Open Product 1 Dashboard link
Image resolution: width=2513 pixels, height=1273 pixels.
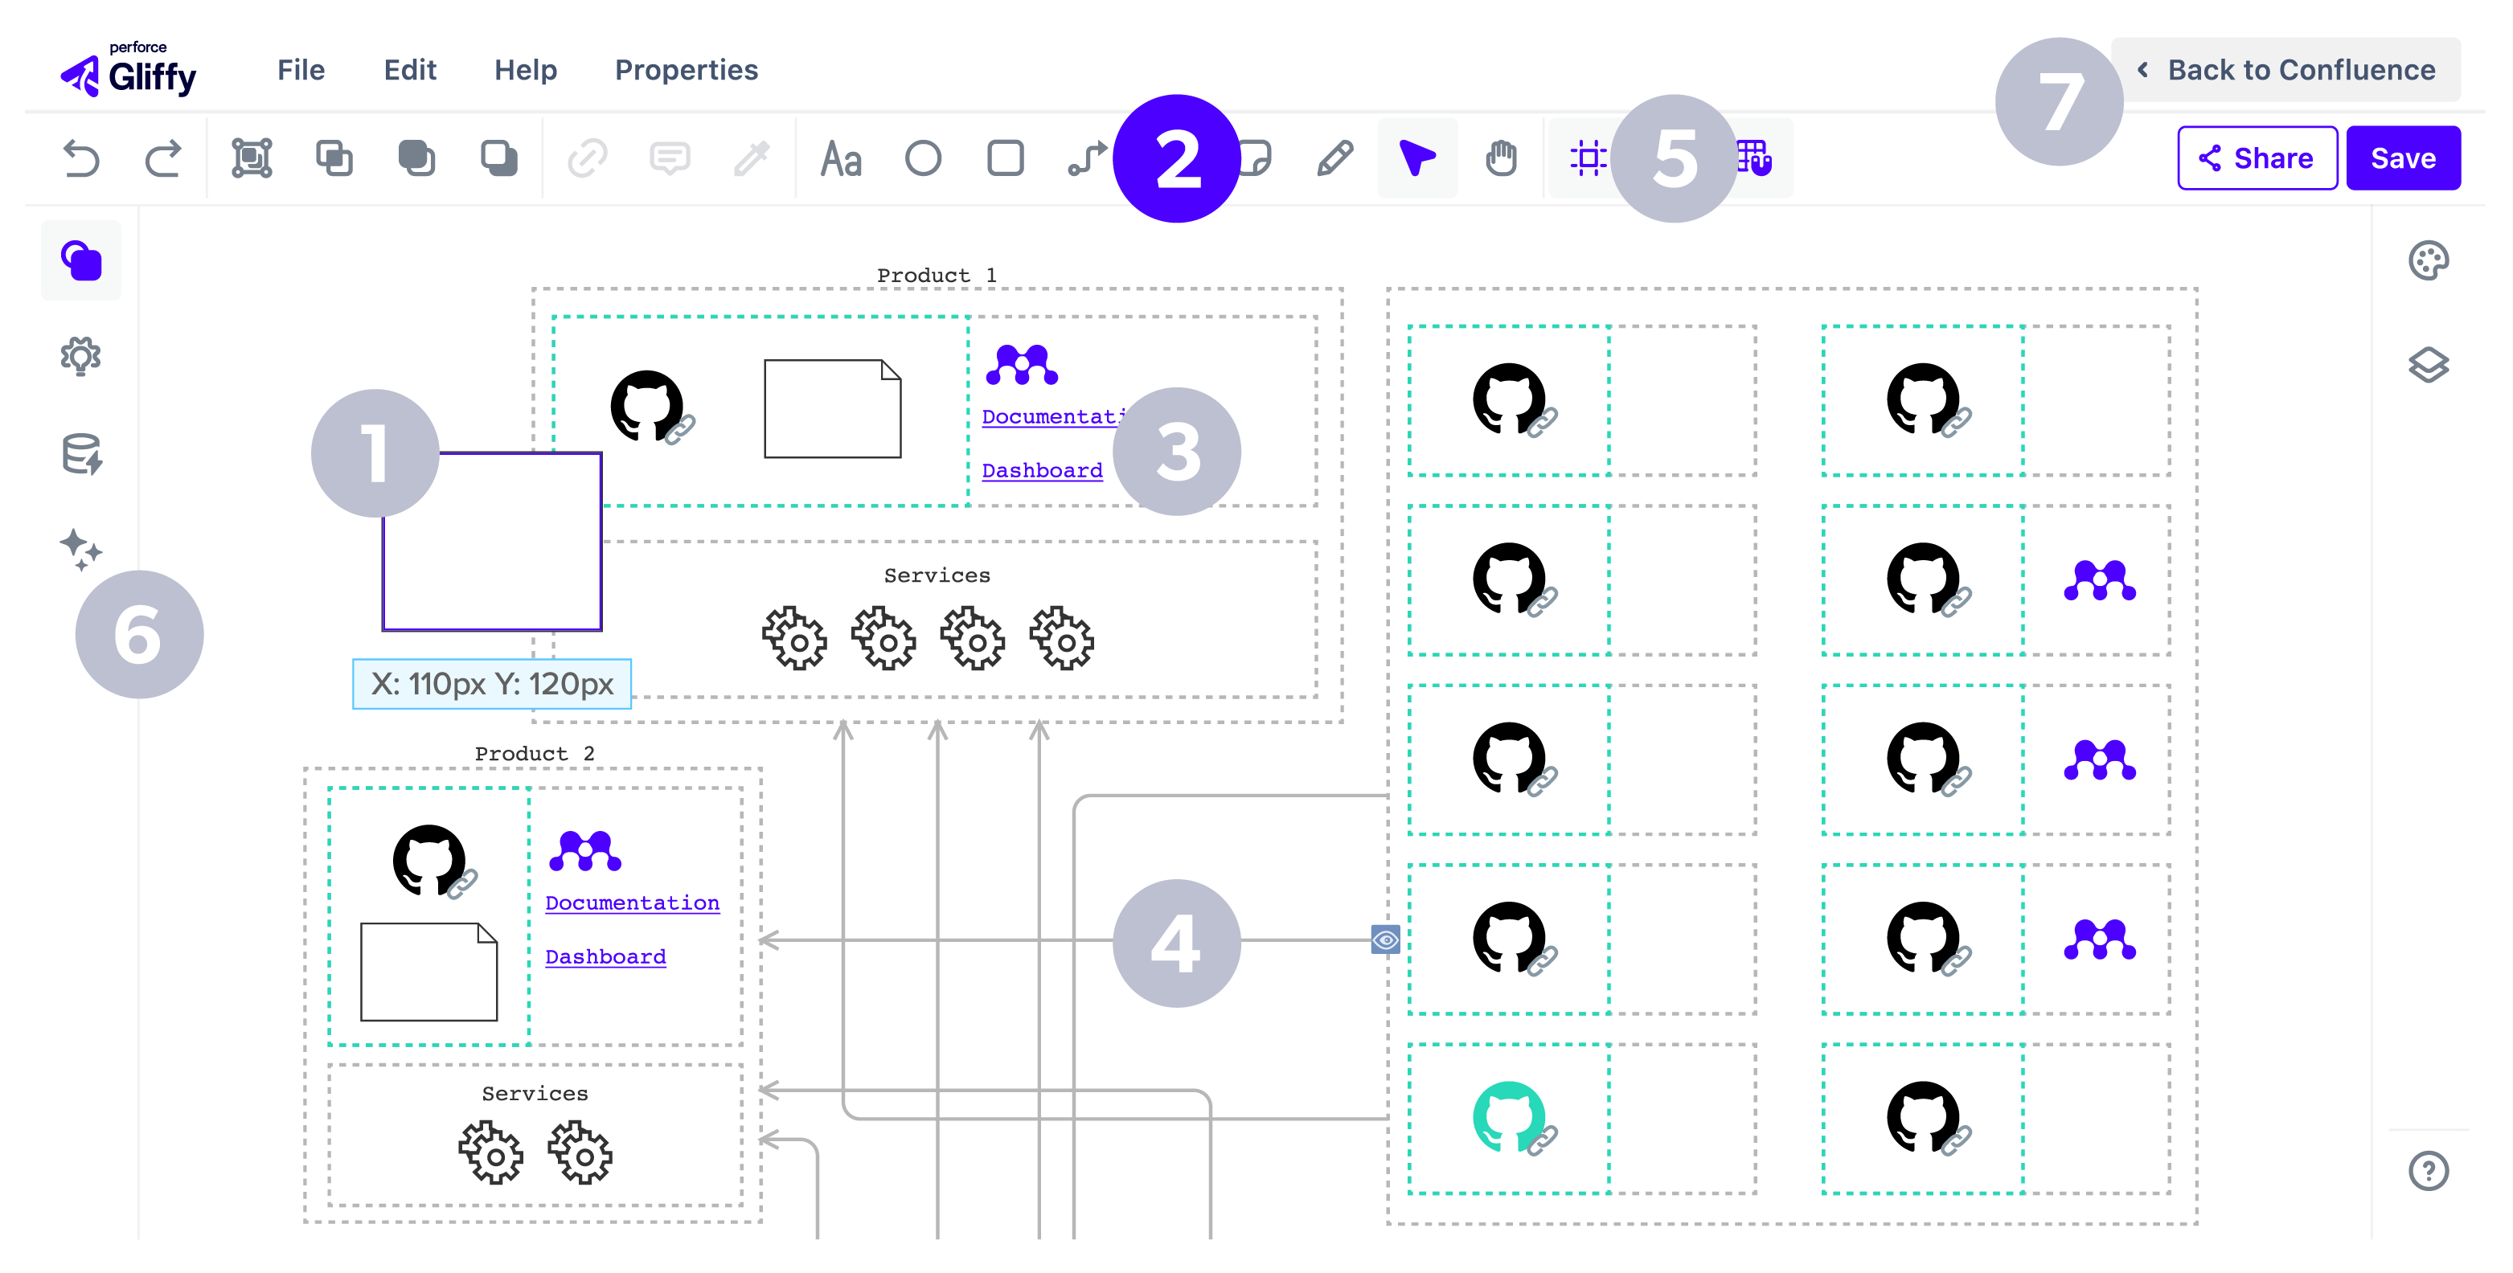click(1042, 470)
